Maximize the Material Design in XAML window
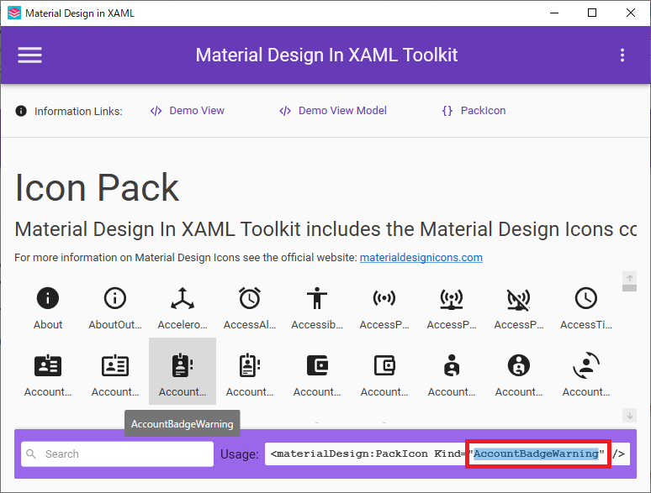The width and height of the screenshot is (651, 493). coord(592,13)
